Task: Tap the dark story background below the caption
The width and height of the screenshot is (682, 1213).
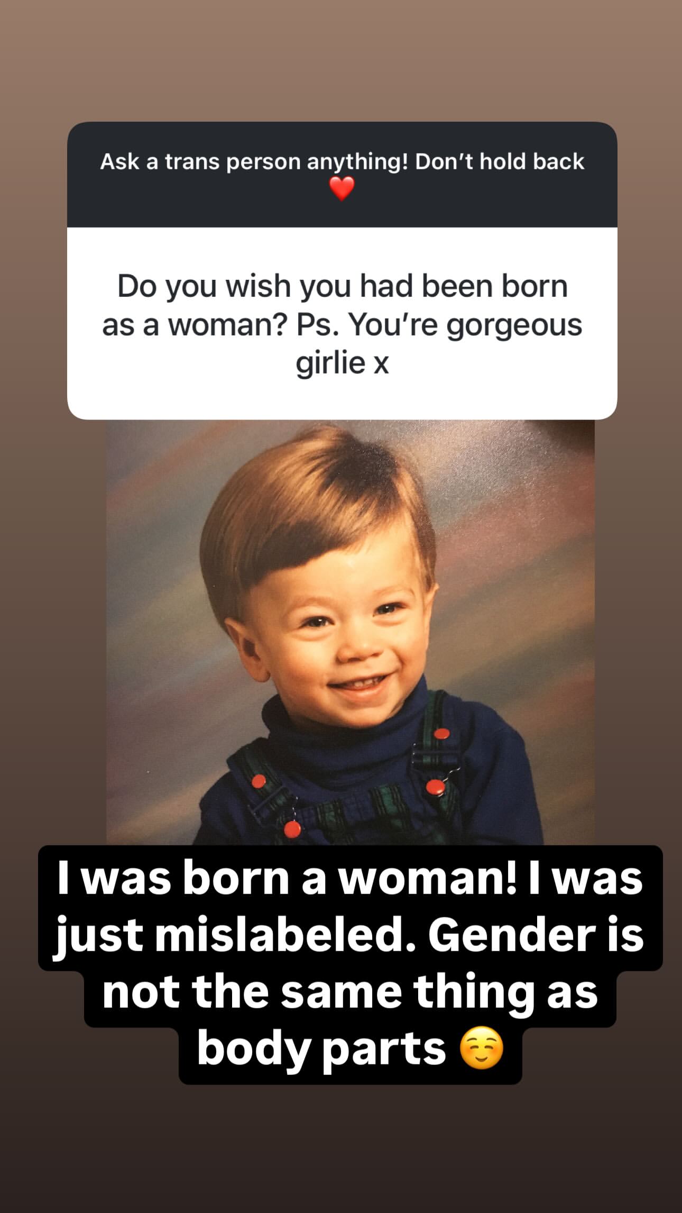Action: pos(341,1148)
